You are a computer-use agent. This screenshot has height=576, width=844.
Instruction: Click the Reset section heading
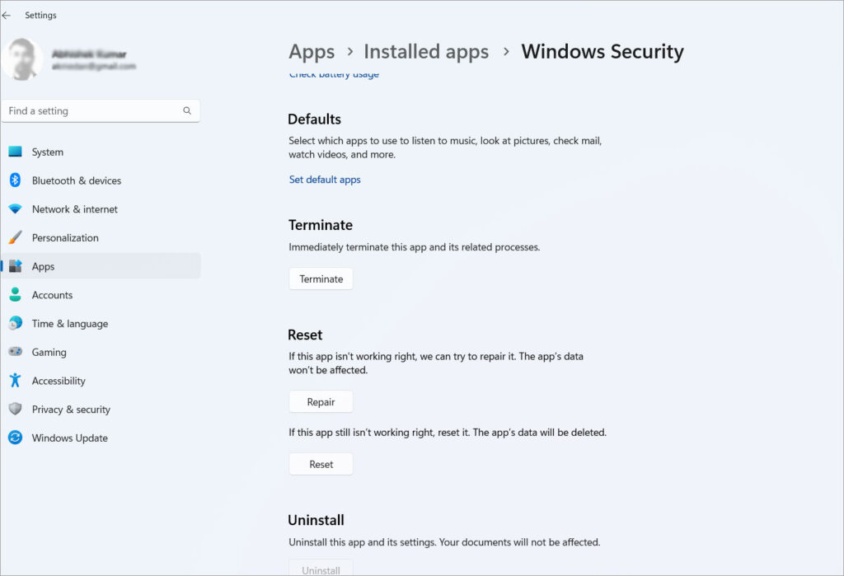pyautogui.click(x=305, y=335)
